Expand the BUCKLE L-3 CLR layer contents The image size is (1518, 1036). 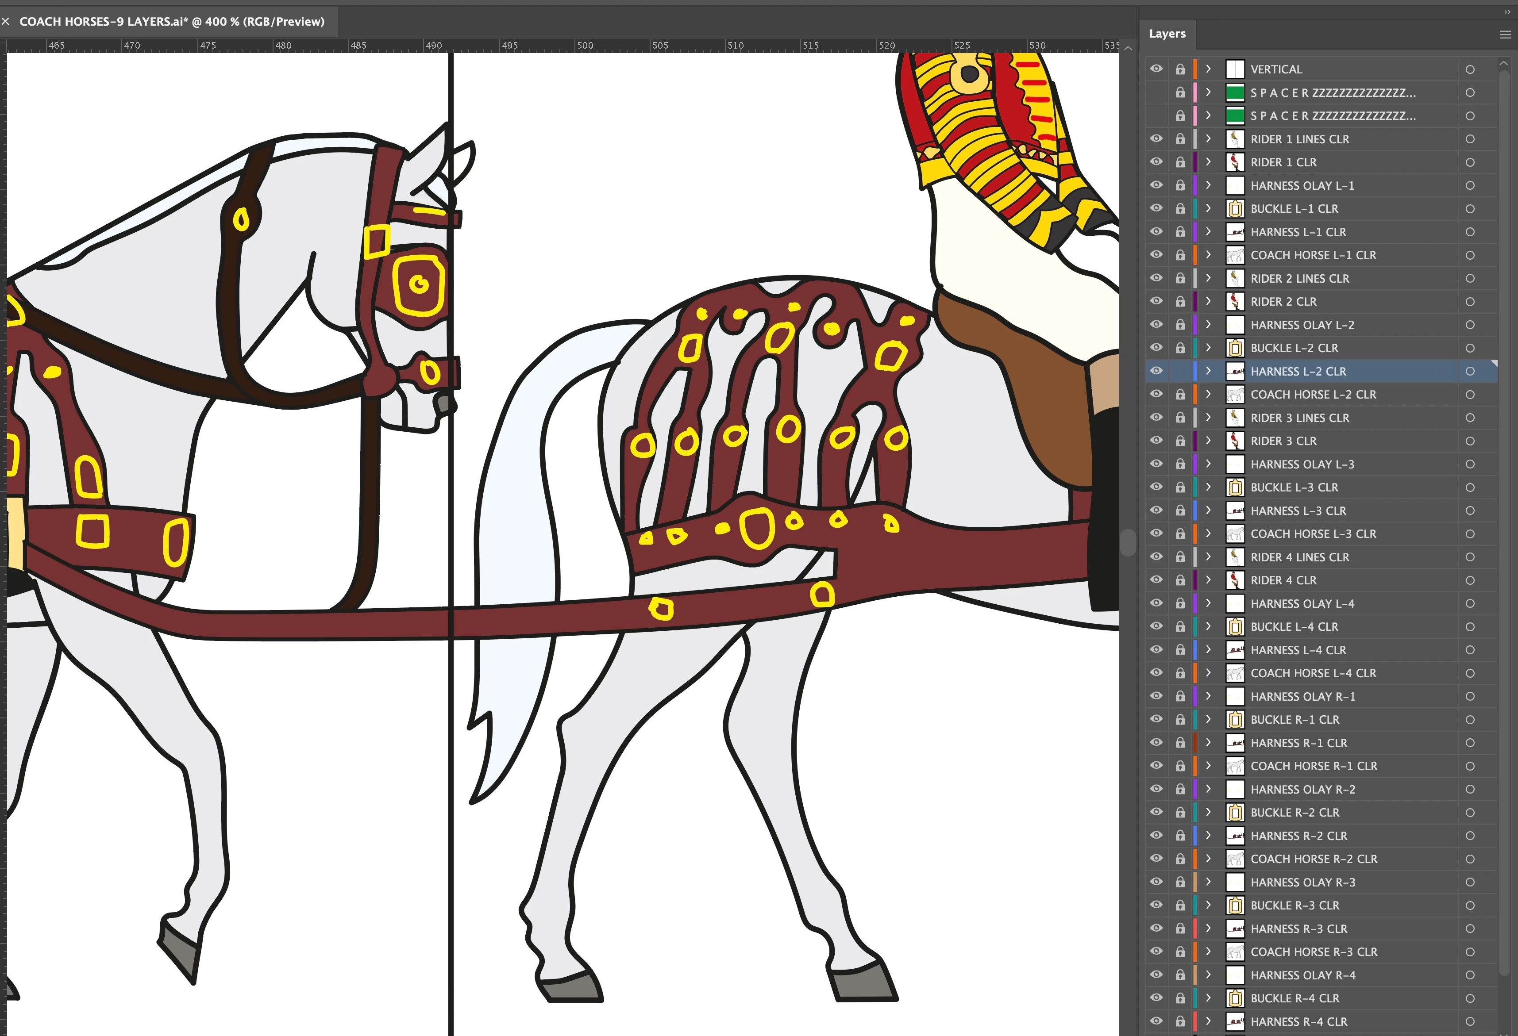[x=1208, y=487]
